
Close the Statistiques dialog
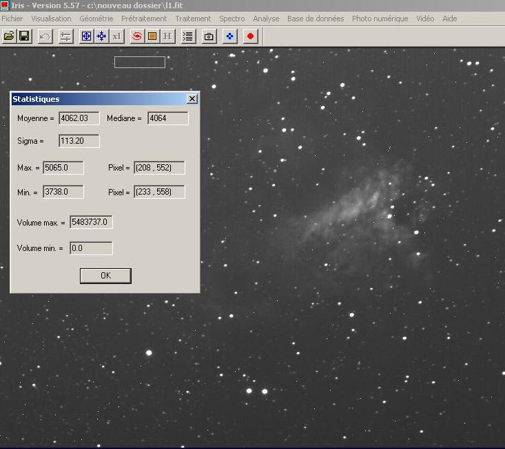click(192, 99)
